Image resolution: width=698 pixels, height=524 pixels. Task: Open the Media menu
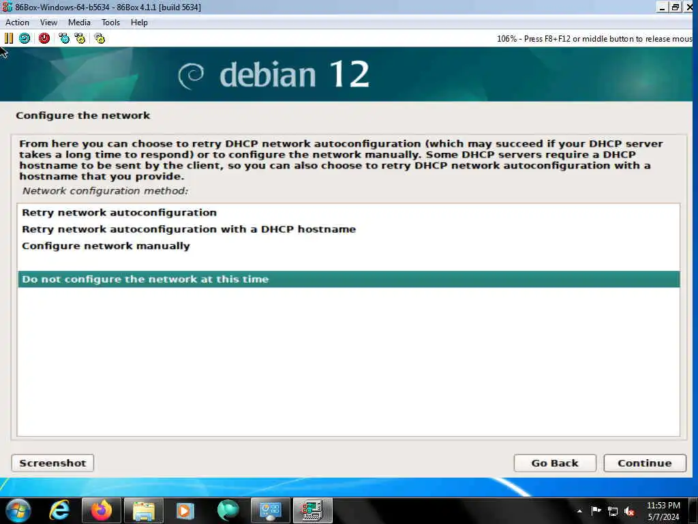(79, 23)
